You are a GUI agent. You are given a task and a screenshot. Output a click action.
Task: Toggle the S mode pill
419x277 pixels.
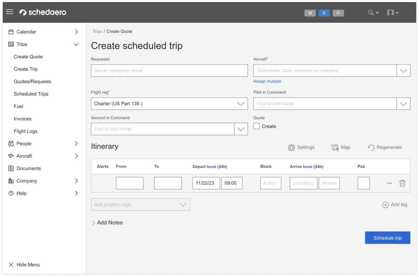pos(324,13)
